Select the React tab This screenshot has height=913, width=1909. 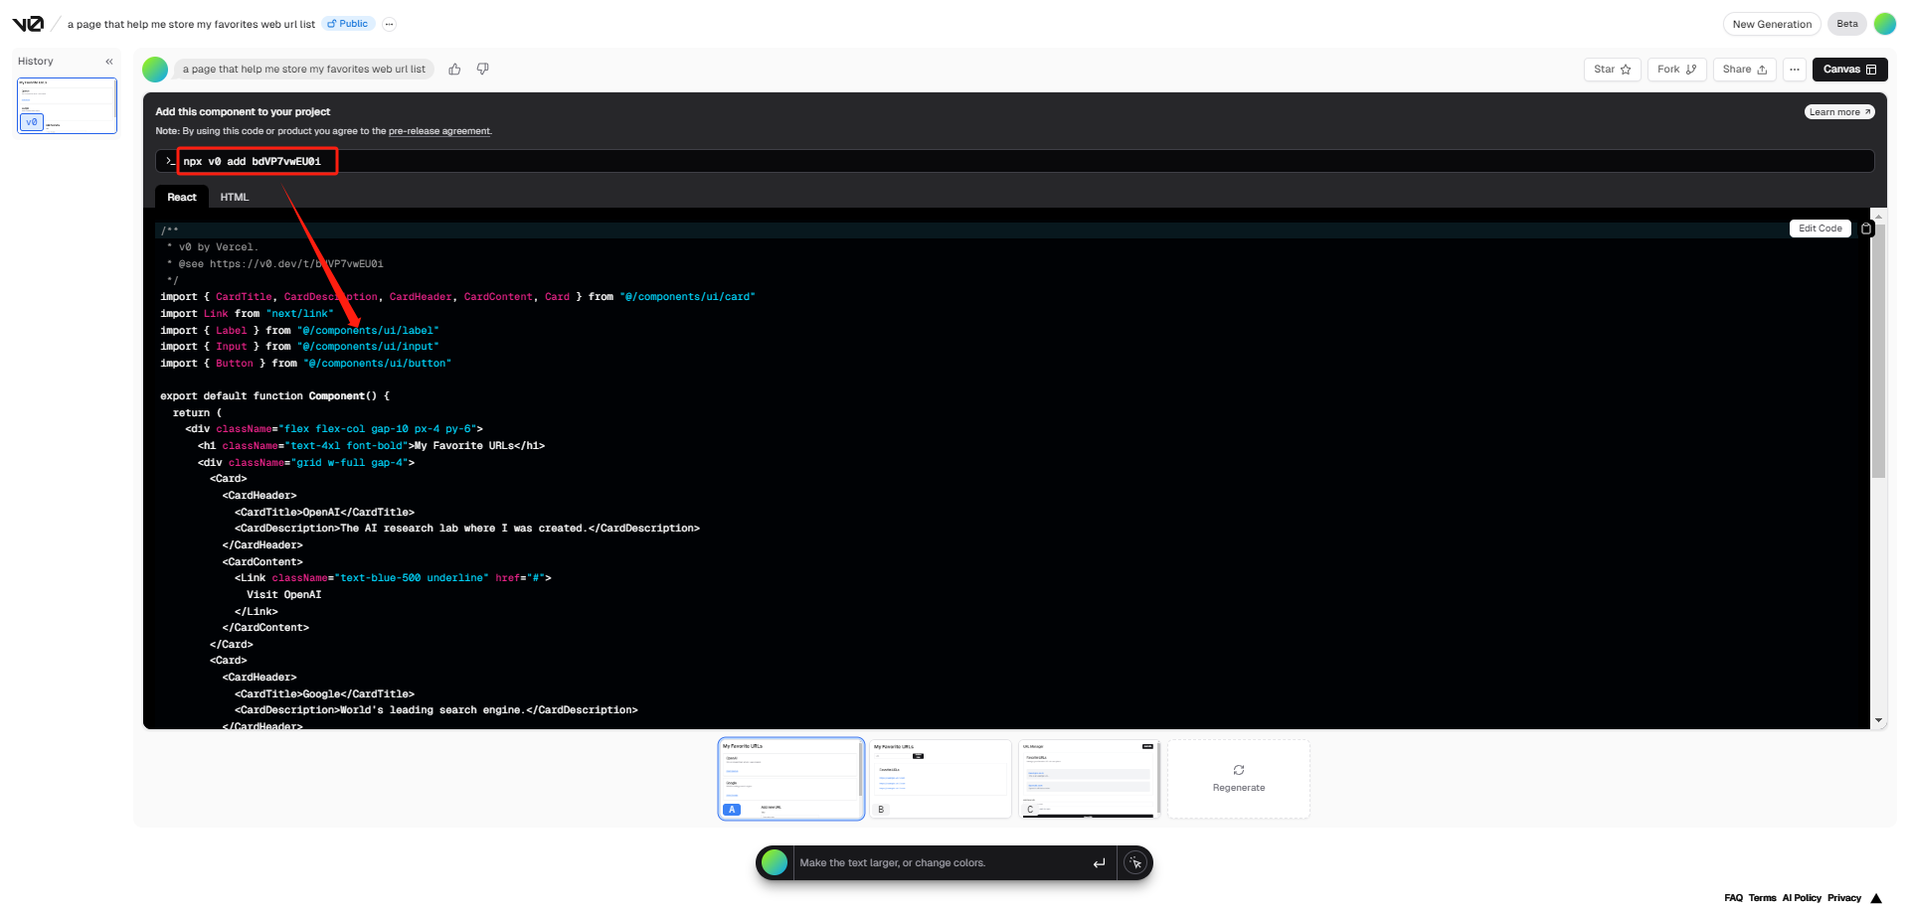(x=182, y=198)
